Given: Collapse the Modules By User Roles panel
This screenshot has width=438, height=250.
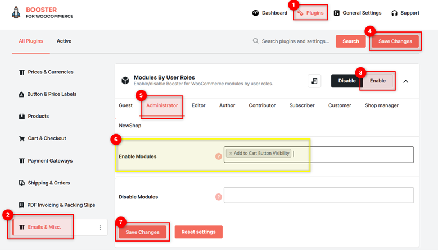Looking at the screenshot, I should (405, 81).
